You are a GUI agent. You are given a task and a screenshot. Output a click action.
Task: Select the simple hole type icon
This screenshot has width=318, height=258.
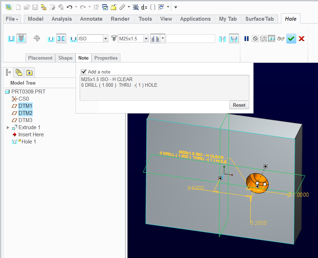click(11, 39)
